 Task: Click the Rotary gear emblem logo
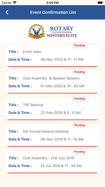pos(36,31)
